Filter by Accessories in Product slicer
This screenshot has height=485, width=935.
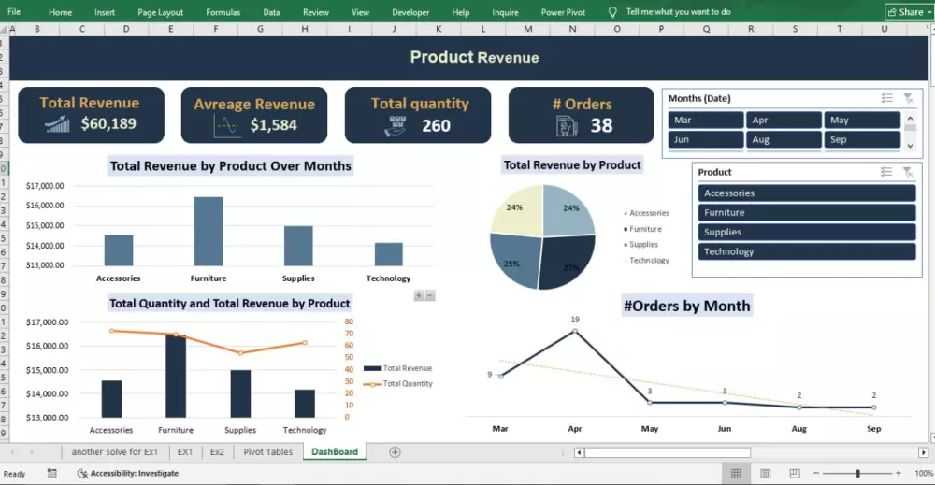pyautogui.click(x=807, y=193)
